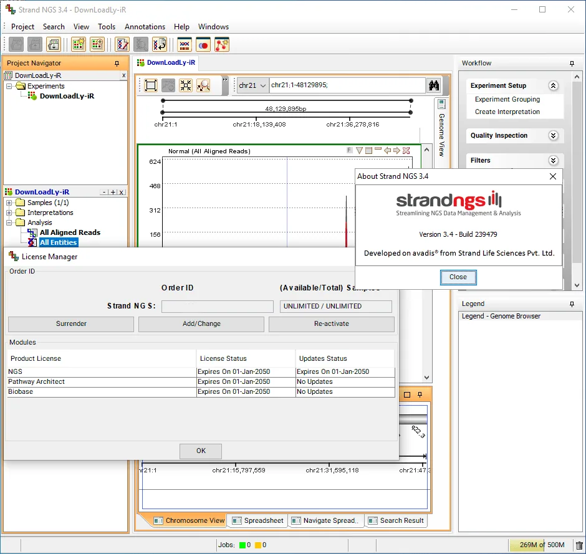Click the chr21 location input field
This screenshot has height=554, width=586.
tap(347, 85)
